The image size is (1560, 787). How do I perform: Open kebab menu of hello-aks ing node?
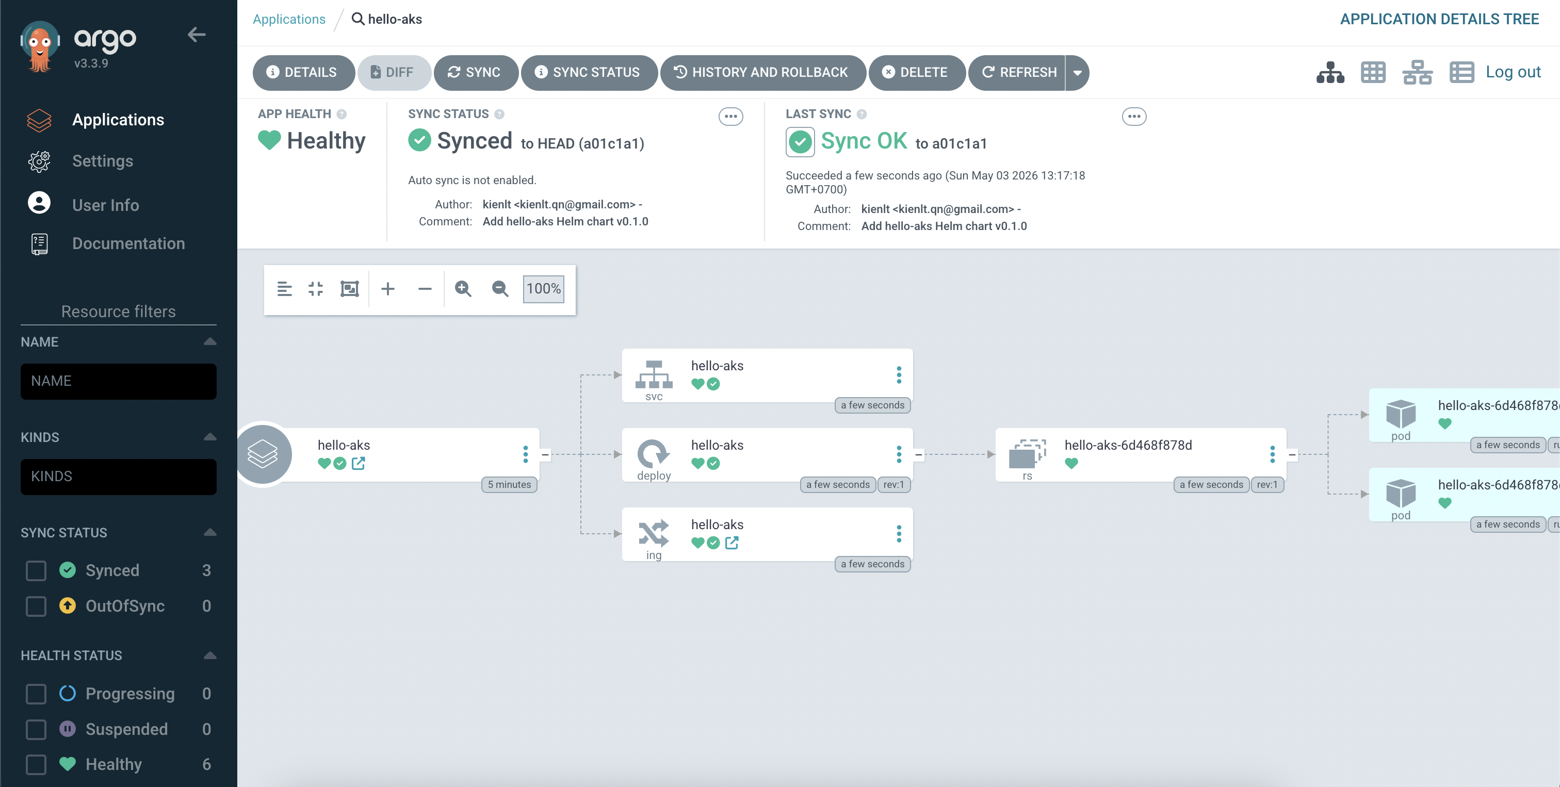coord(899,533)
